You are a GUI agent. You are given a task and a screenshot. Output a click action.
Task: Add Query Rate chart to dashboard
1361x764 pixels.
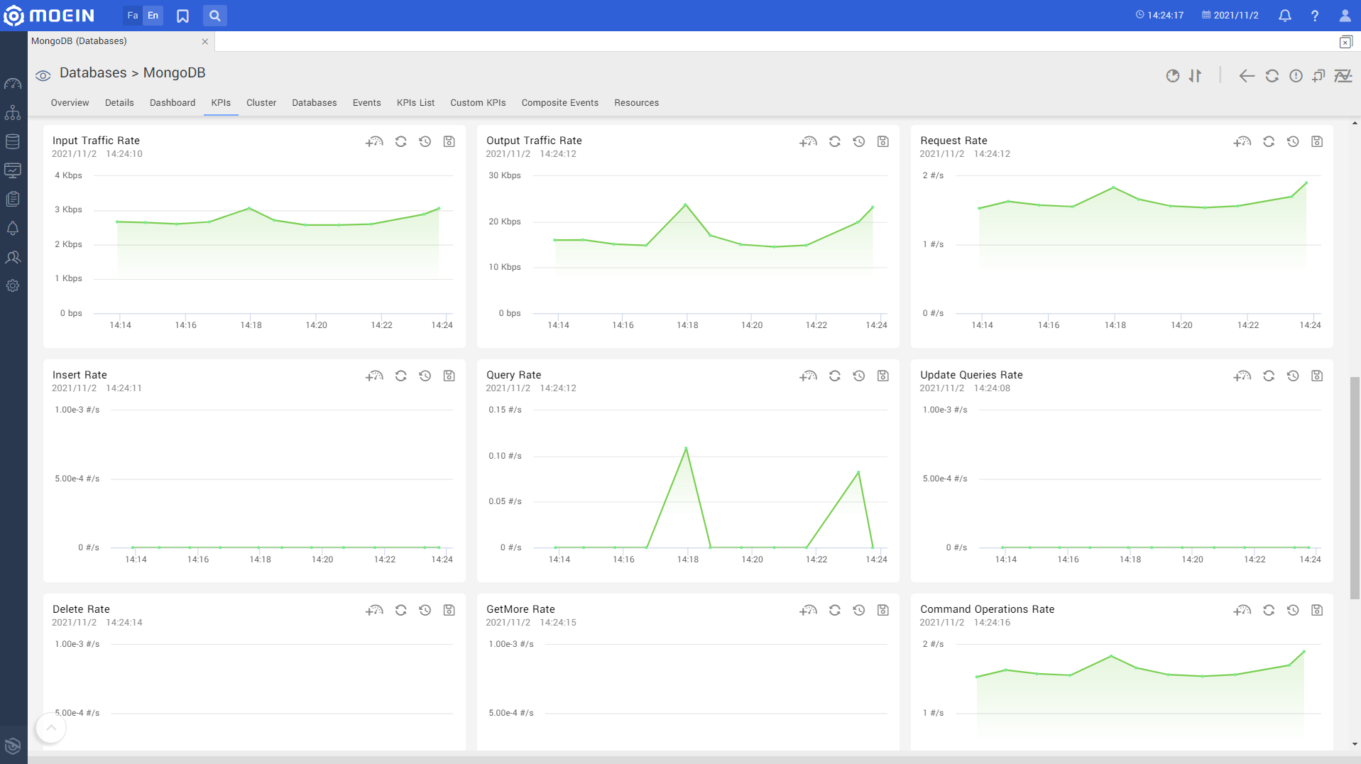808,376
